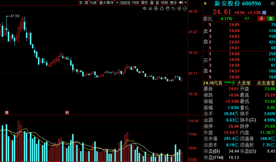This screenshot has width=276, height=162.
Task: Click the 换手 value 3.65%
Action: [x=270, y=114]
